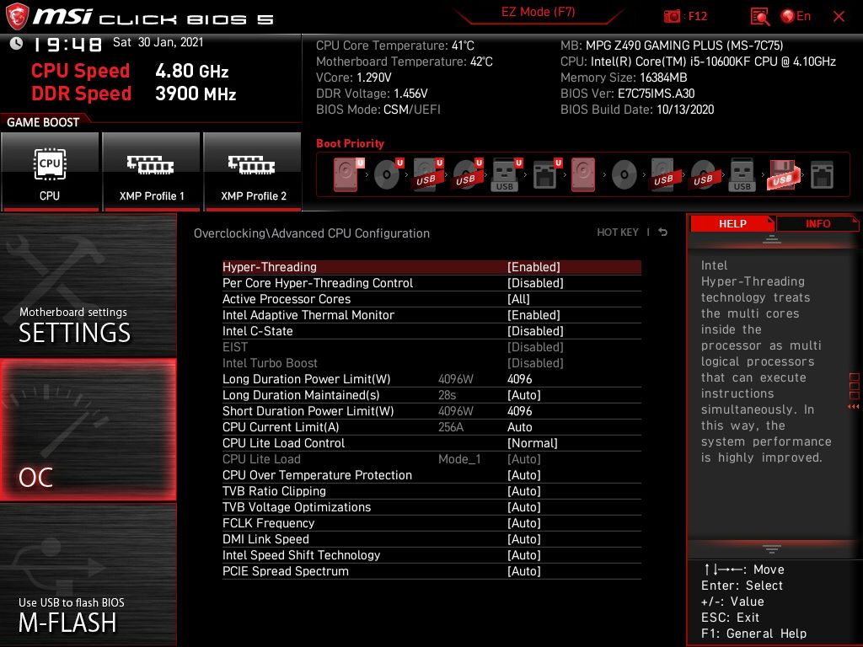863x647 pixels.
Task: Click the MSI dragon shield logo
Action: pos(17,17)
